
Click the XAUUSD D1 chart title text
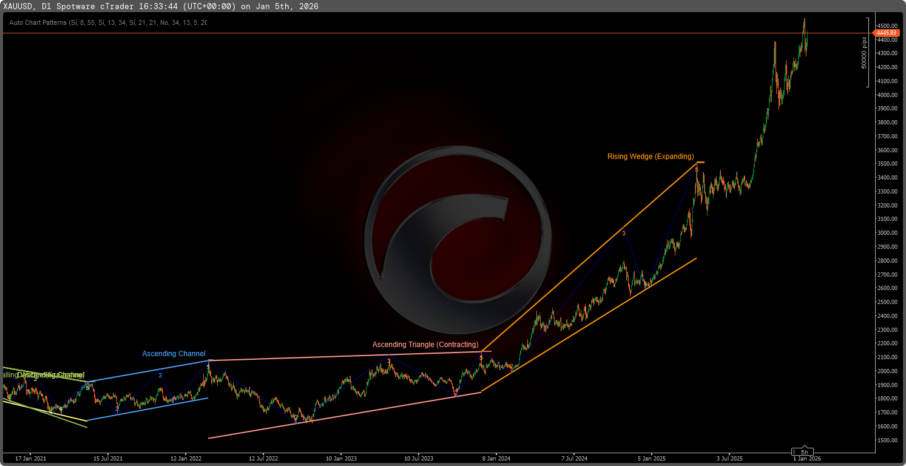point(160,6)
